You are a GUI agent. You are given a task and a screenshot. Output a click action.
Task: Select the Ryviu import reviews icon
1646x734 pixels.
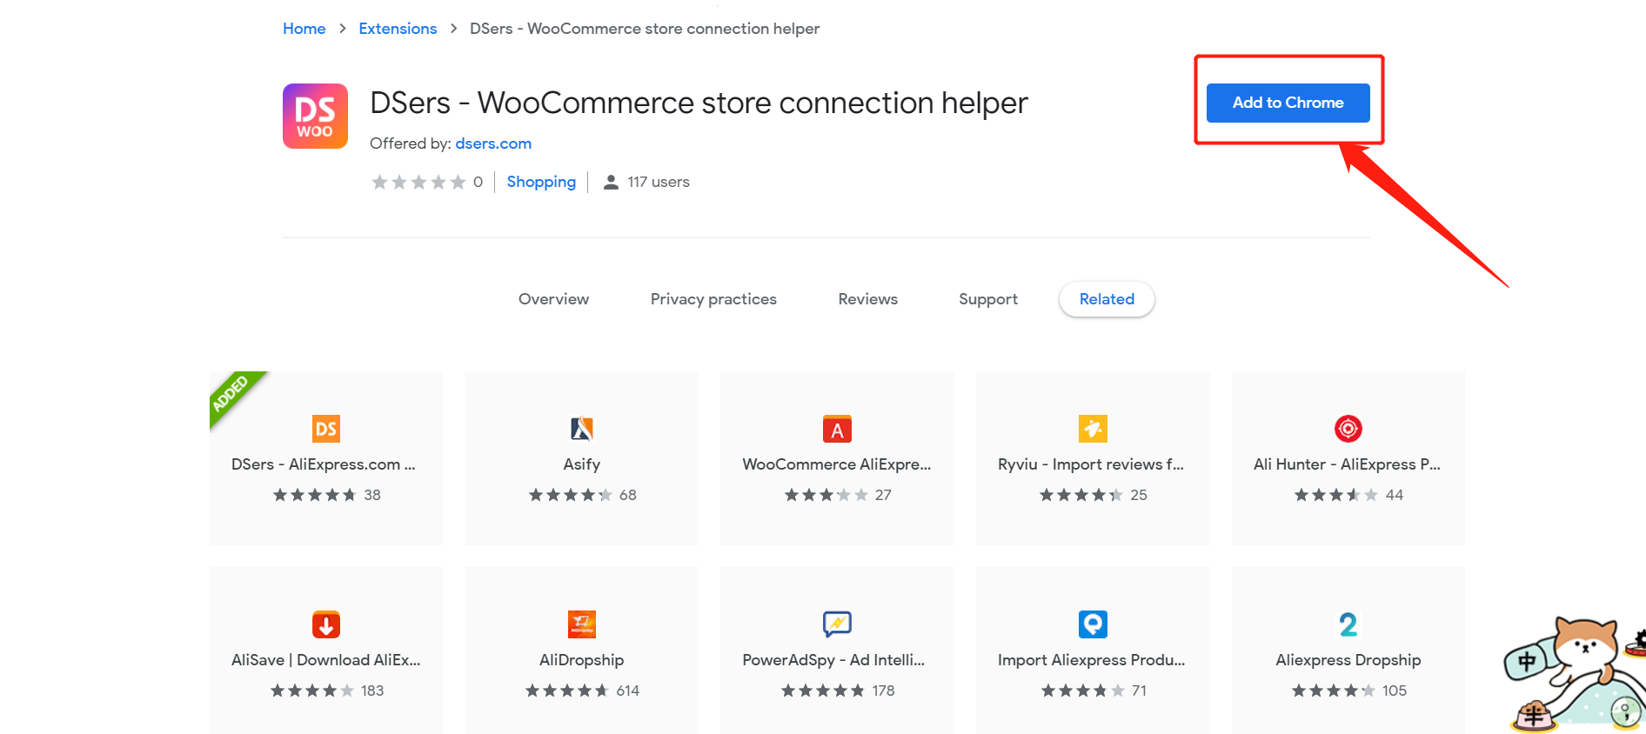point(1093,429)
